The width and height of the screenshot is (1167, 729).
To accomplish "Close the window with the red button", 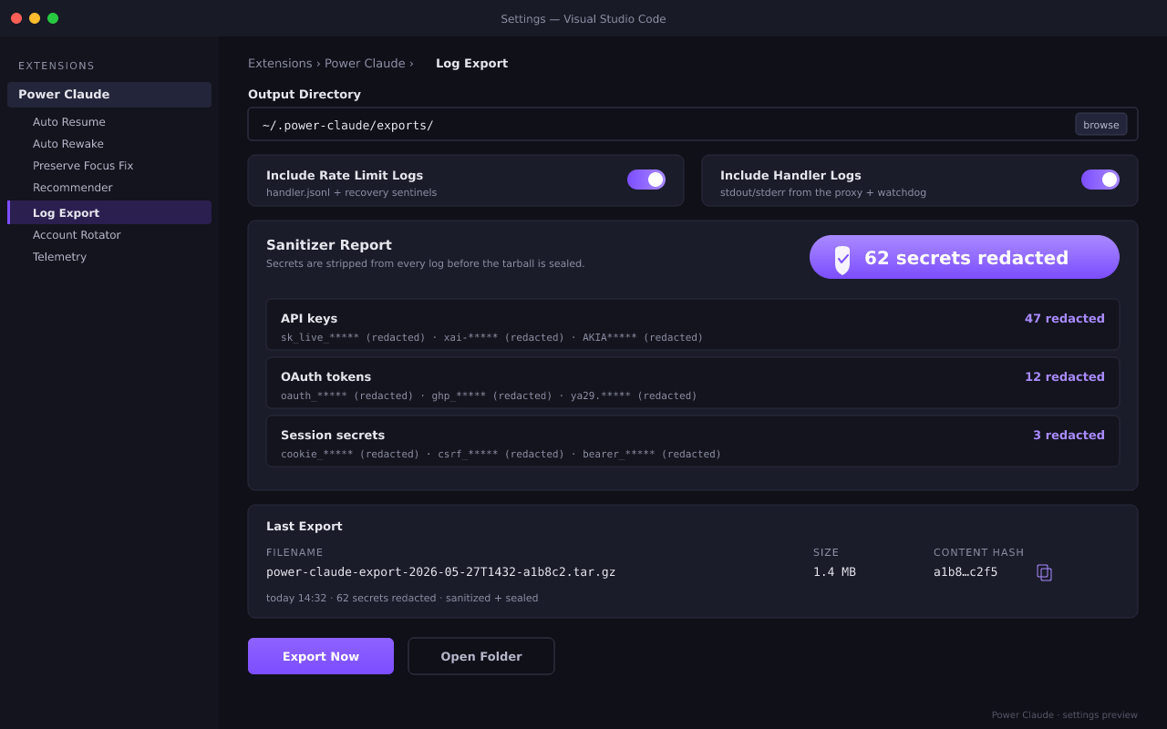I will [x=16, y=18].
